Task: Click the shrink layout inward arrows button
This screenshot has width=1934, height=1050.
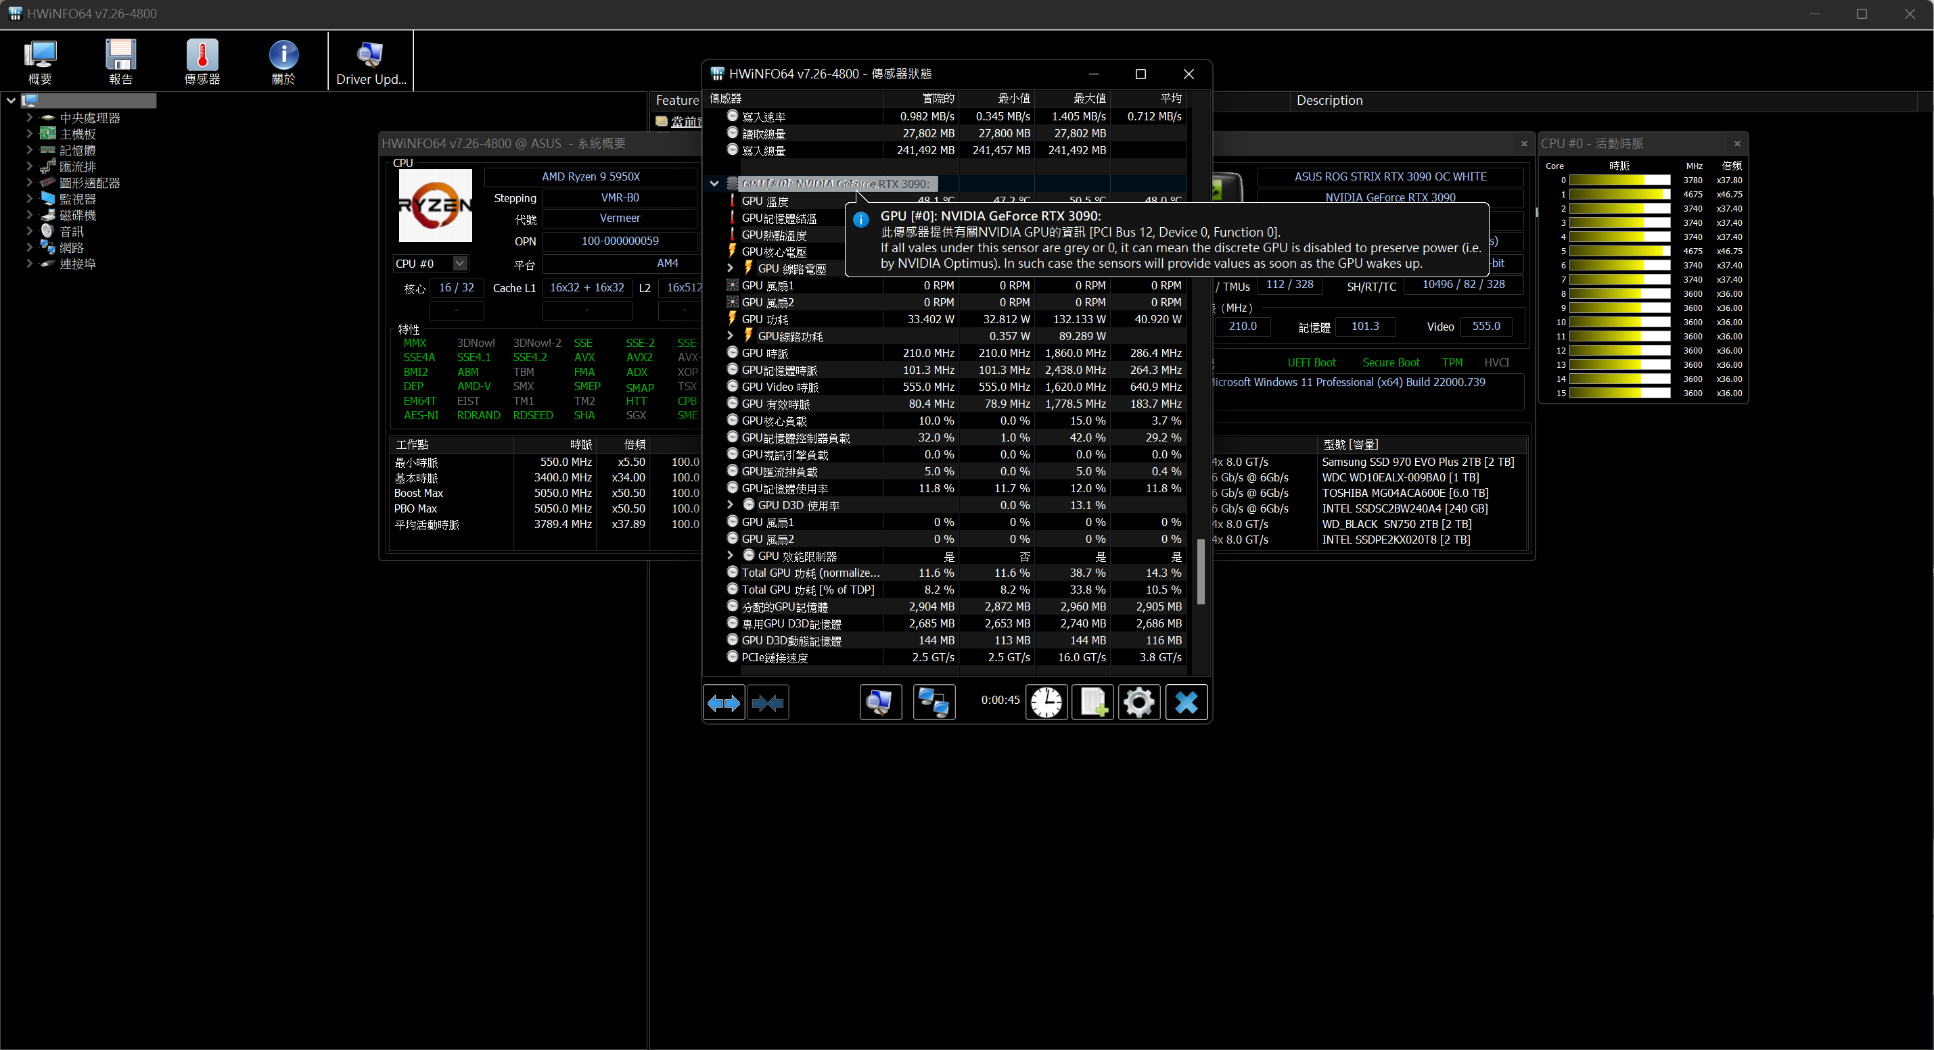Action: click(x=768, y=702)
